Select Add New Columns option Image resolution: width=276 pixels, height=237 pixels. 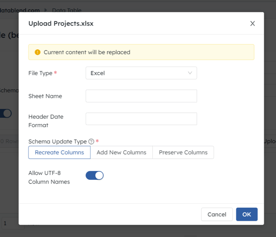coord(122,152)
